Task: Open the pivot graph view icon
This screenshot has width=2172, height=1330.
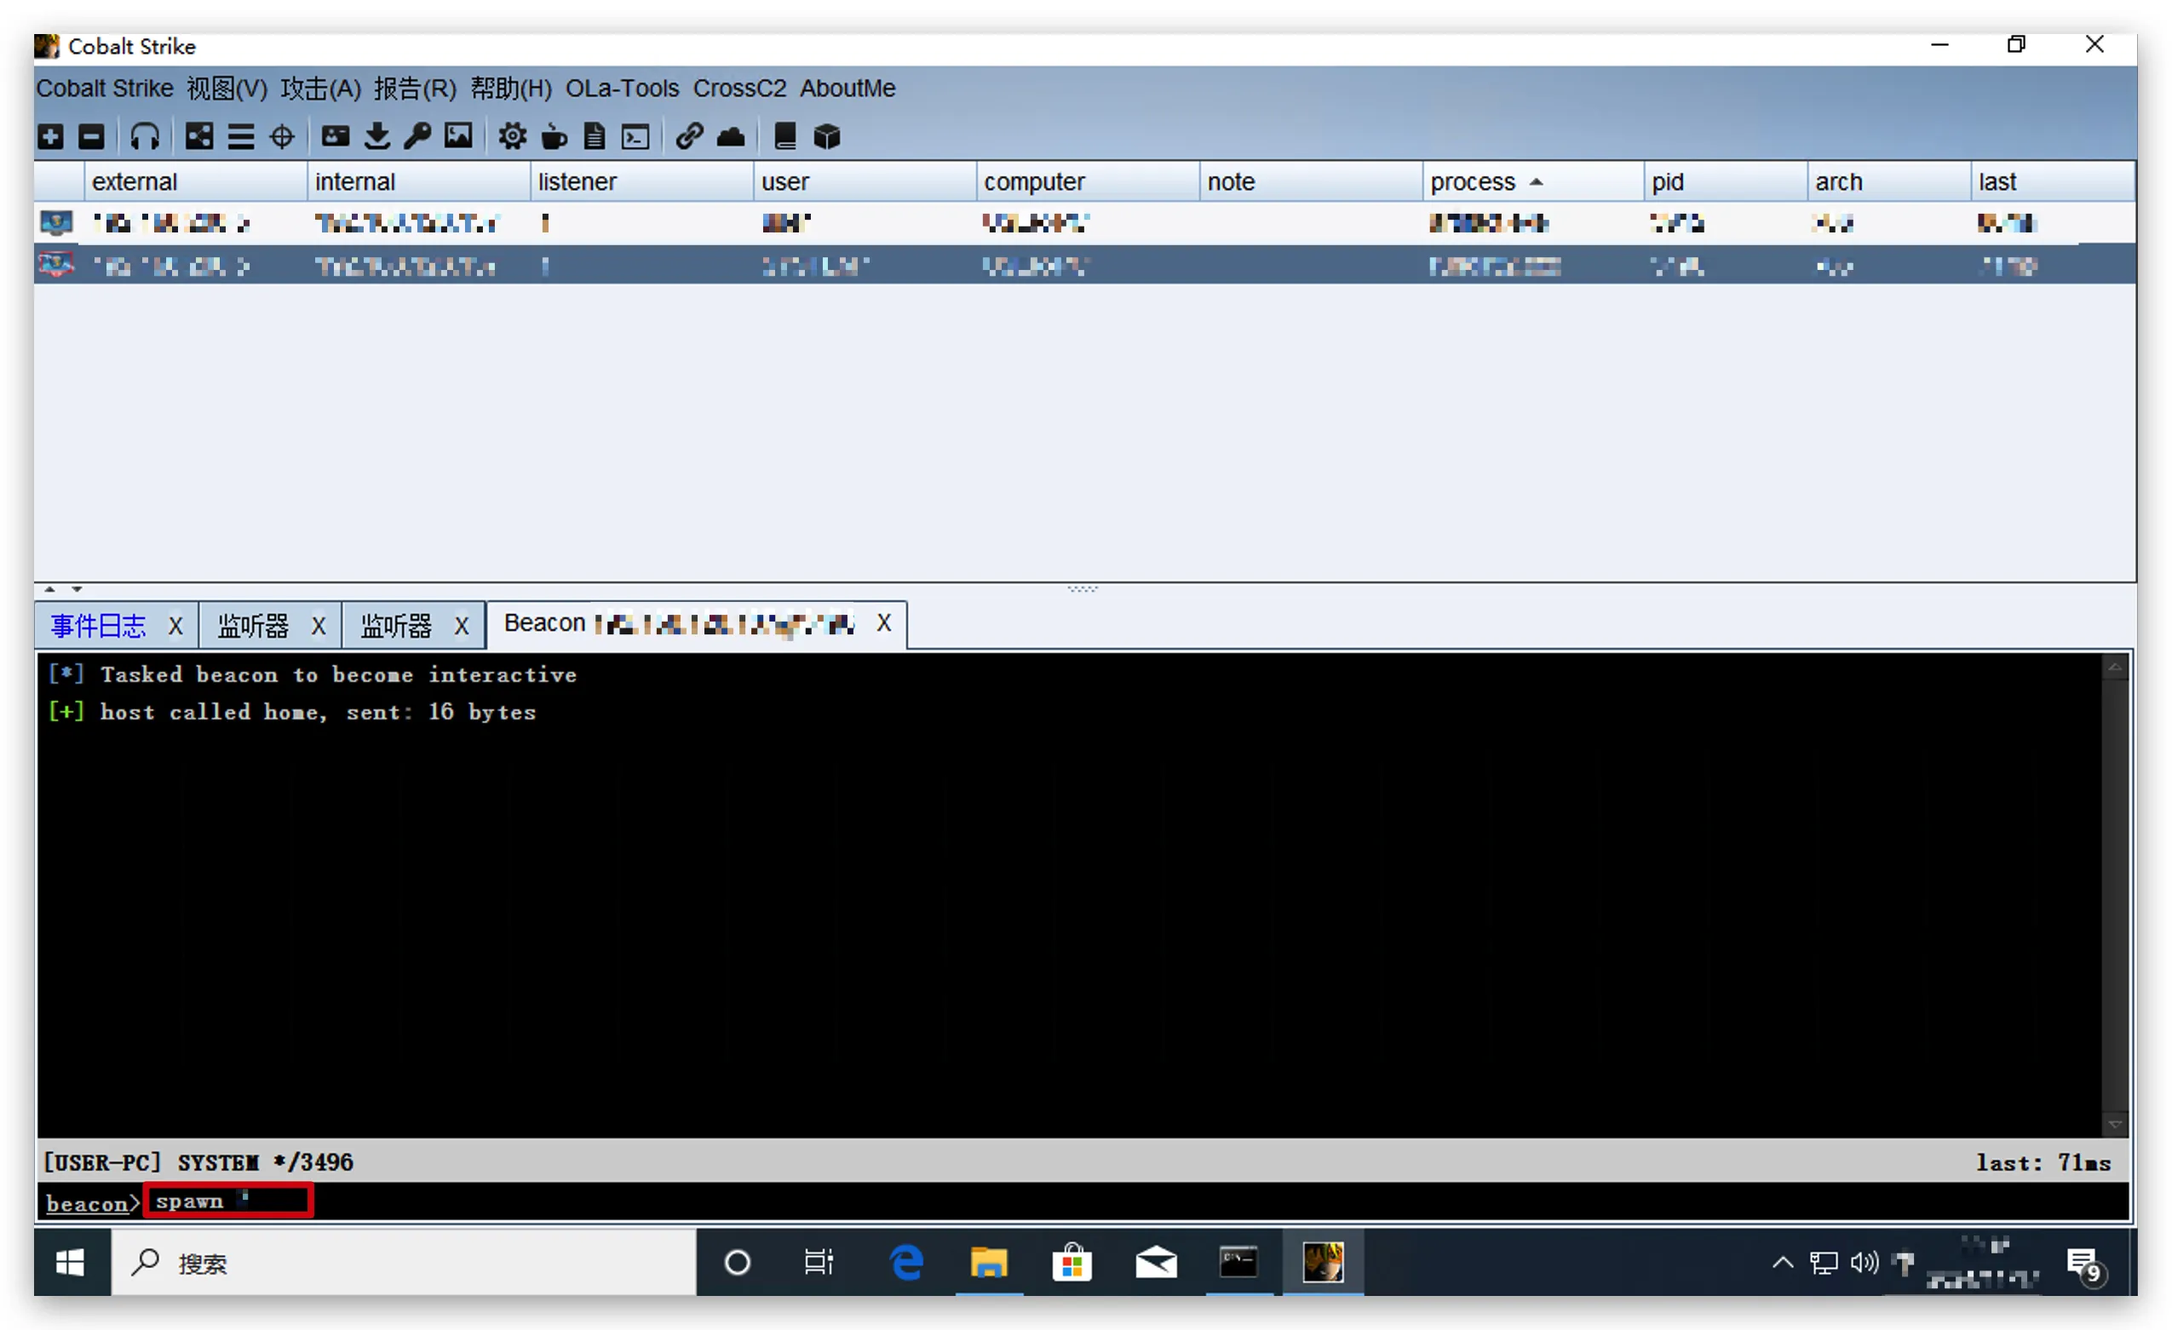Action: click(198, 136)
